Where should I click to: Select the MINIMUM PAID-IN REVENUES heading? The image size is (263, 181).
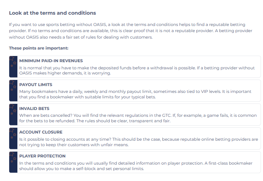[51, 61]
